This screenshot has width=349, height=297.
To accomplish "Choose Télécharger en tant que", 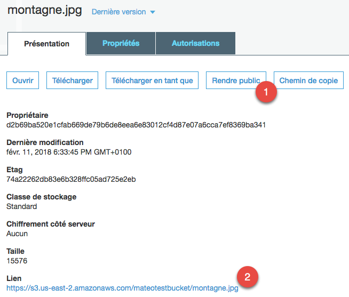I will tap(152, 81).
